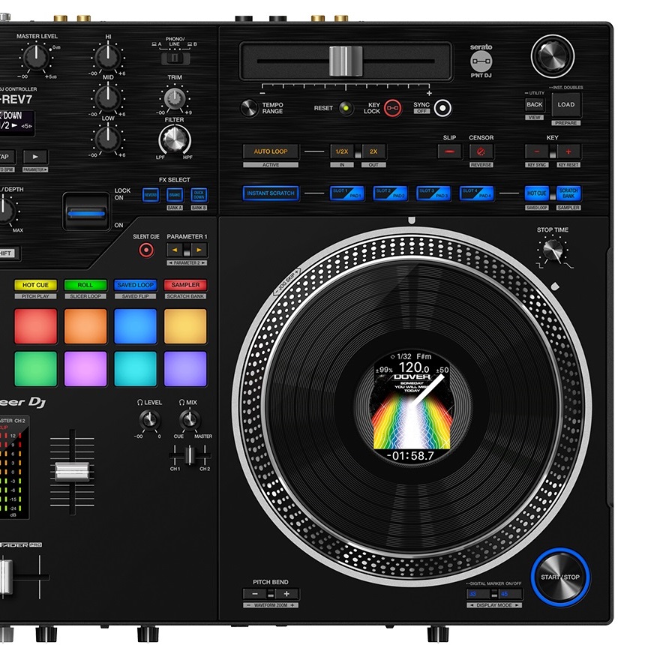Trigger SLOT 2 PAD 2 button

pos(390,193)
